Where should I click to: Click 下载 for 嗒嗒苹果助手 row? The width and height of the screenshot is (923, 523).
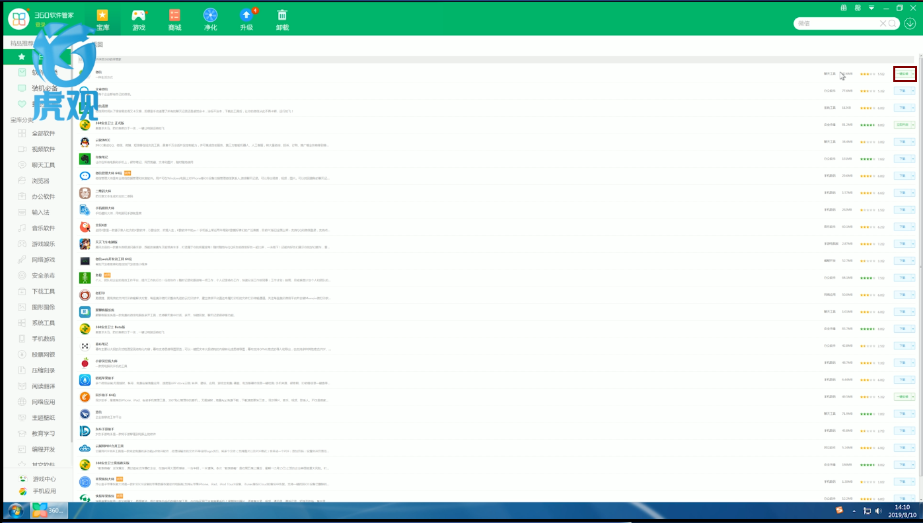903,380
